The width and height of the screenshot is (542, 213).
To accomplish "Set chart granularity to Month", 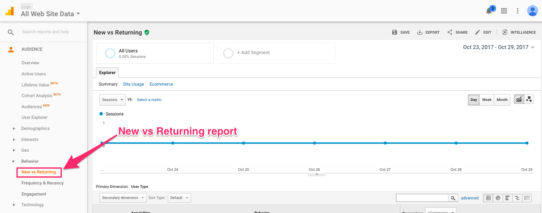I will (x=502, y=100).
